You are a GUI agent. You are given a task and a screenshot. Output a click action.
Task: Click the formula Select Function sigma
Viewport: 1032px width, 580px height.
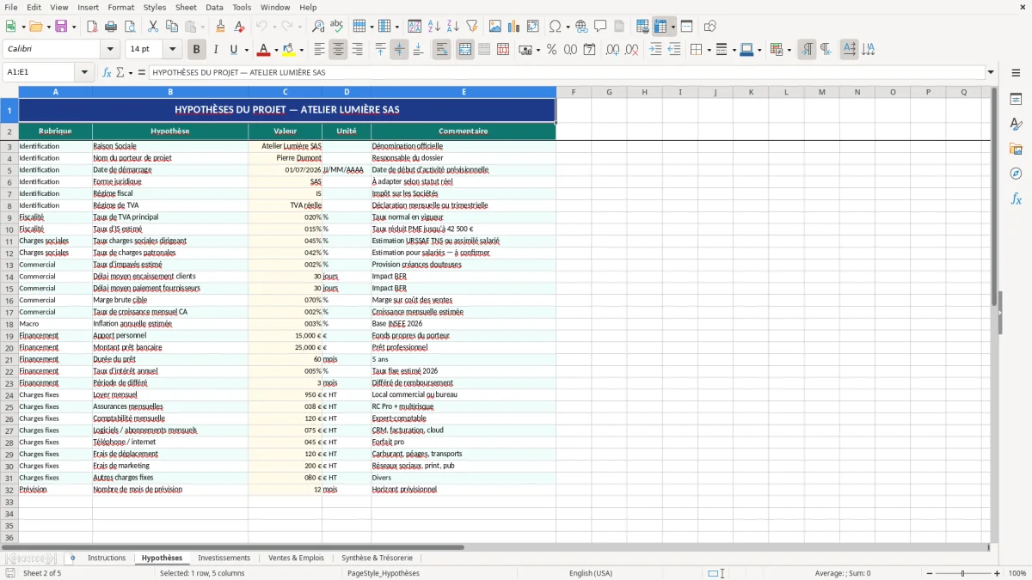[120, 72]
